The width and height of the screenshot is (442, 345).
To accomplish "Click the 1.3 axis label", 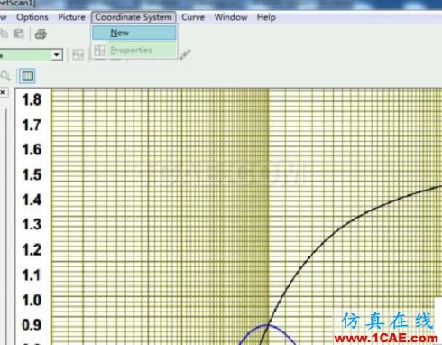I will (32, 225).
